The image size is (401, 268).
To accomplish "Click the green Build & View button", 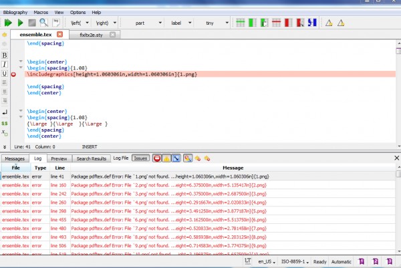I will [8, 23].
